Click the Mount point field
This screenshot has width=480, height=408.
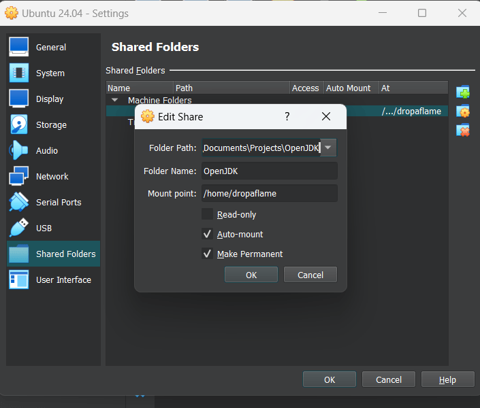[270, 193]
